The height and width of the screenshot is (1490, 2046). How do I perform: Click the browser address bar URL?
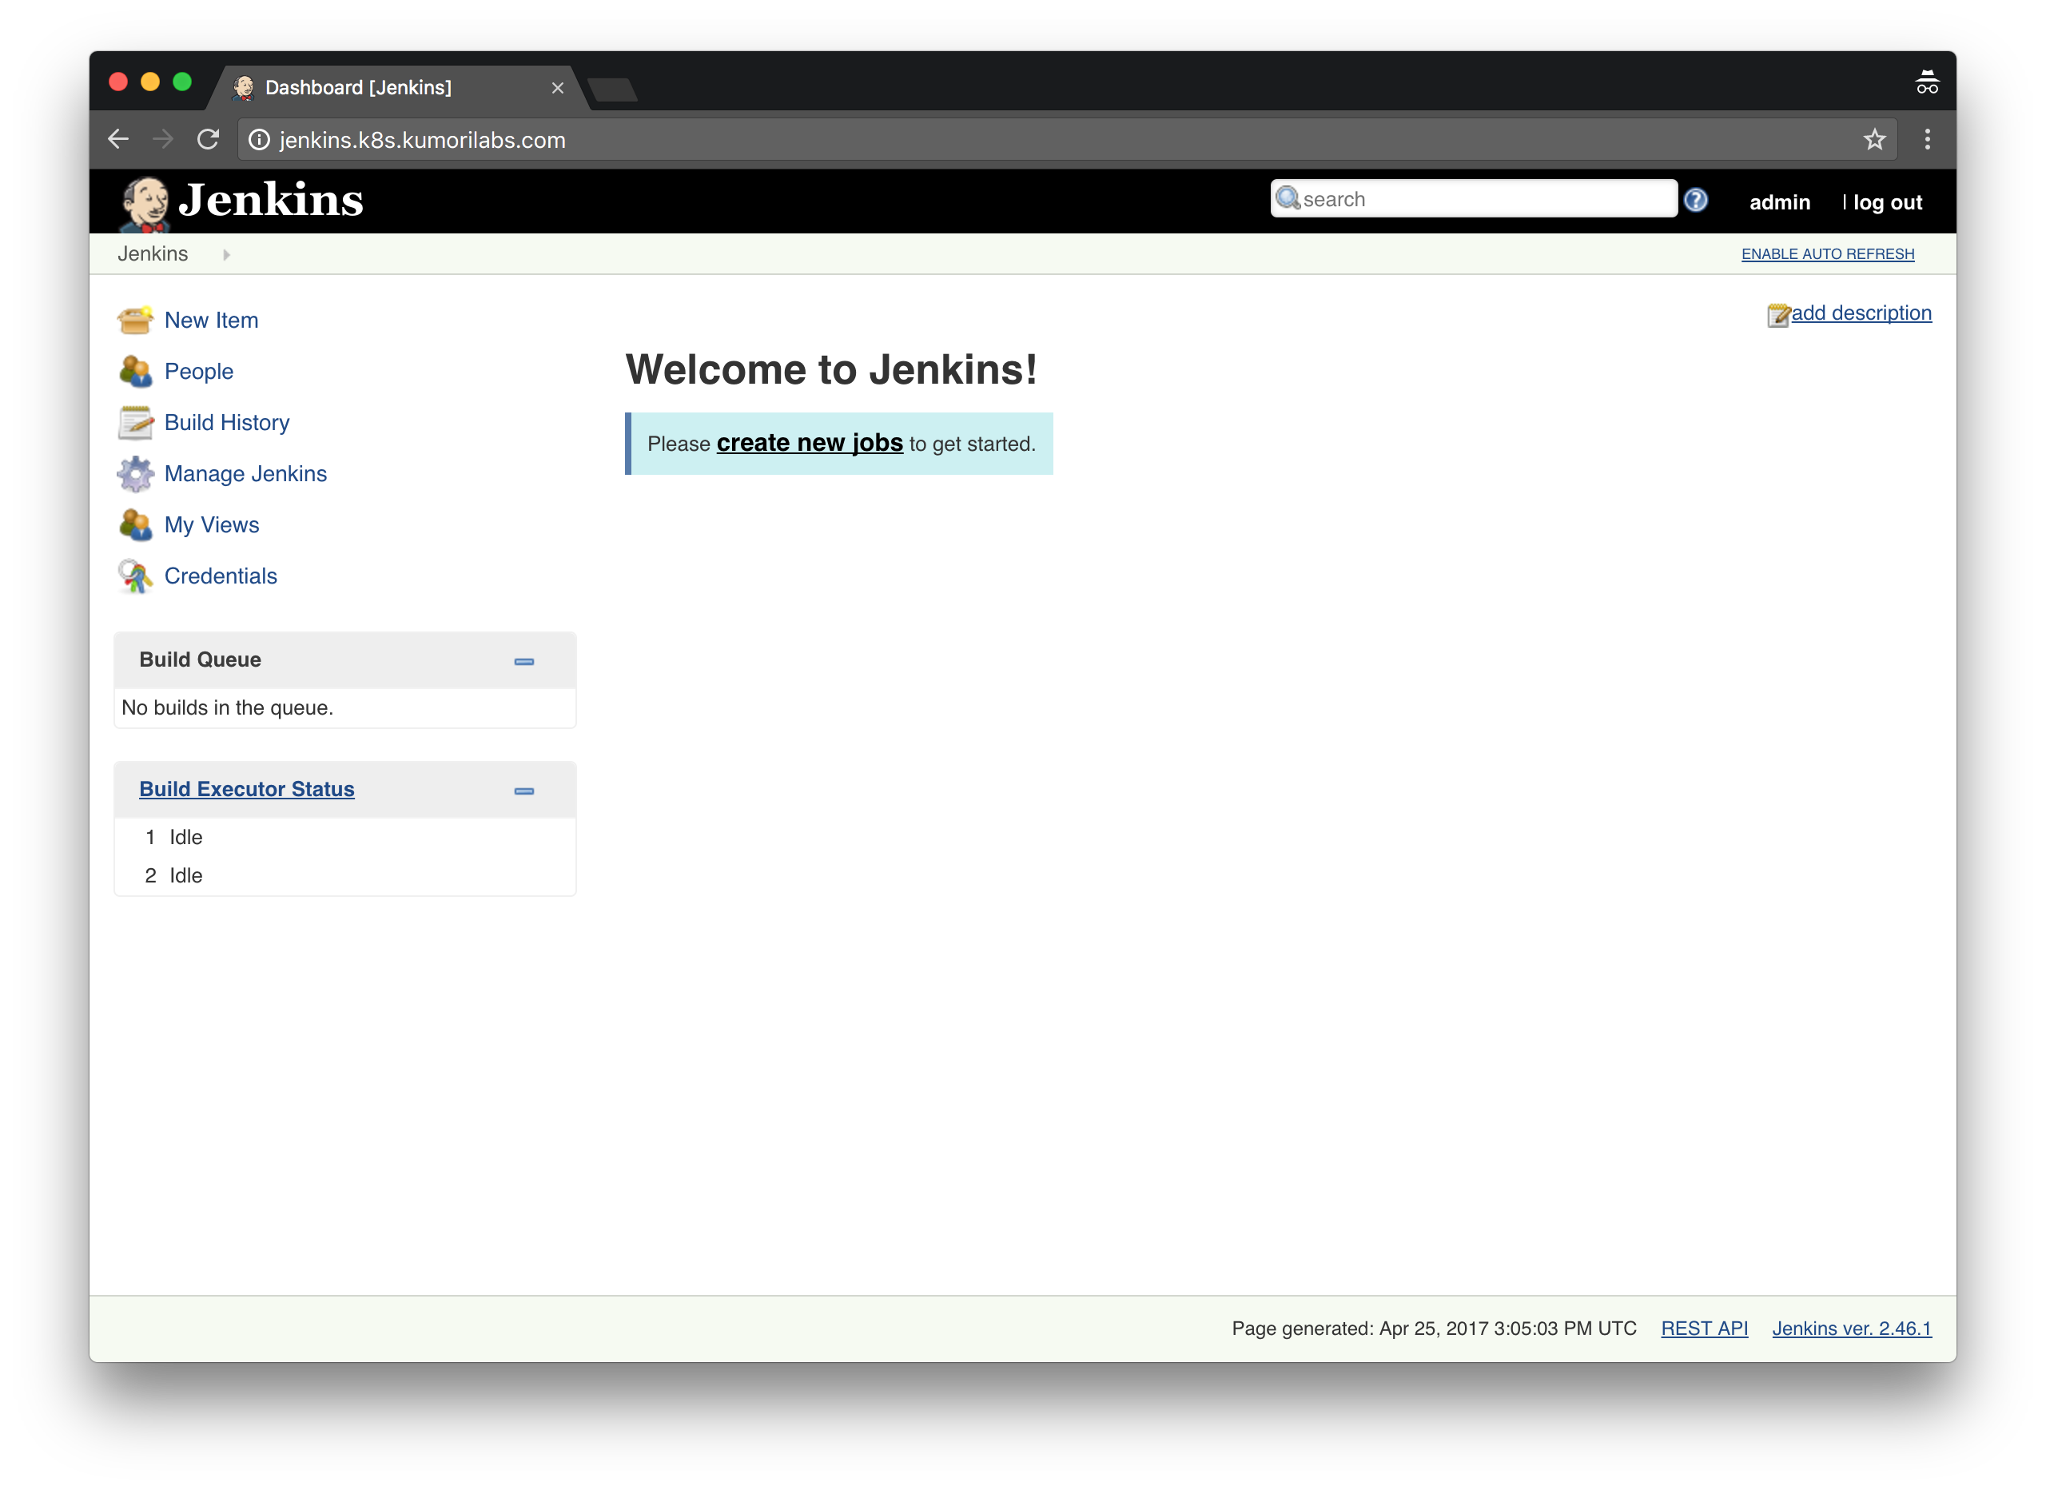click(x=422, y=140)
